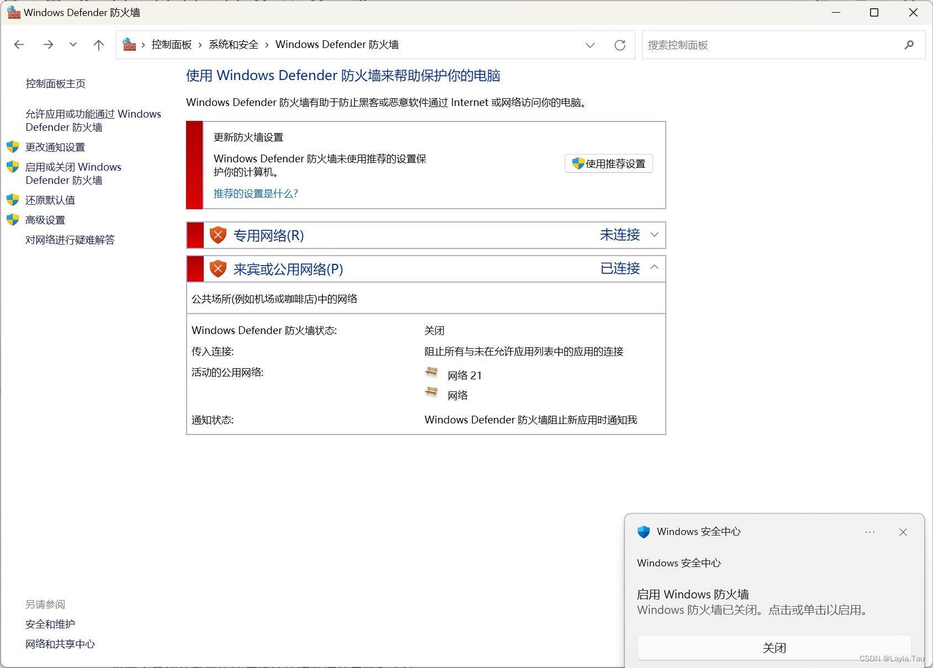The image size is (933, 668).
Task: Click shield icon beside 更改通知设置
Action: tap(13, 147)
